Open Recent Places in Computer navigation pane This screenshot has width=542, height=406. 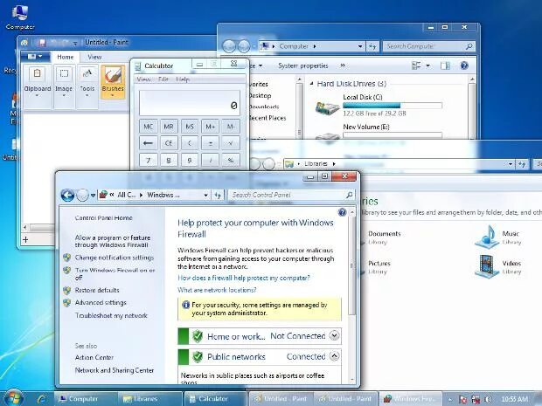tap(268, 118)
